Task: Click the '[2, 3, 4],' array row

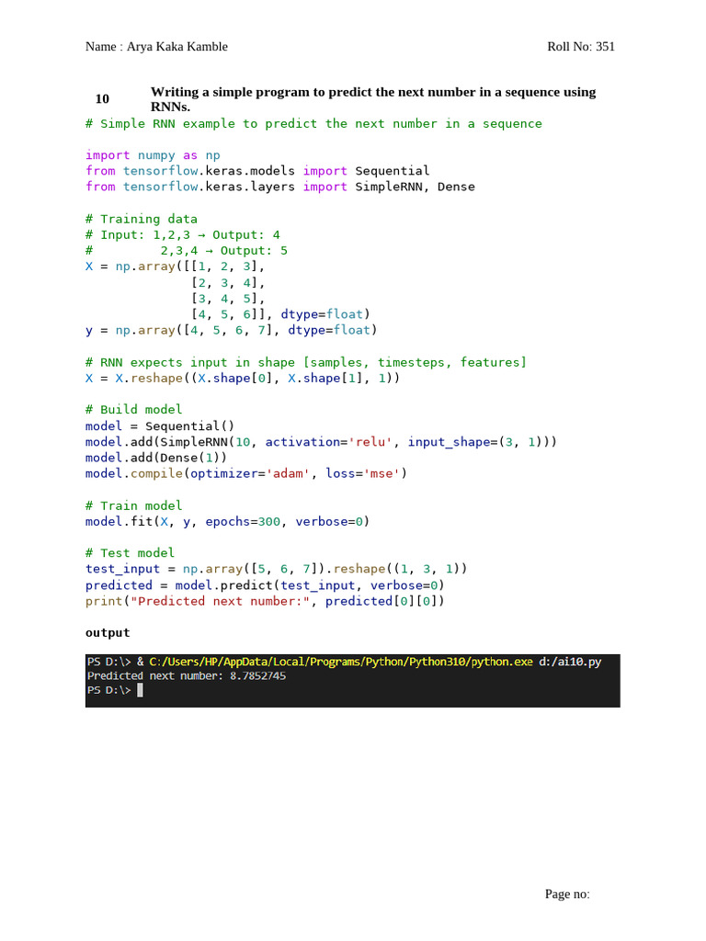Action: [228, 283]
